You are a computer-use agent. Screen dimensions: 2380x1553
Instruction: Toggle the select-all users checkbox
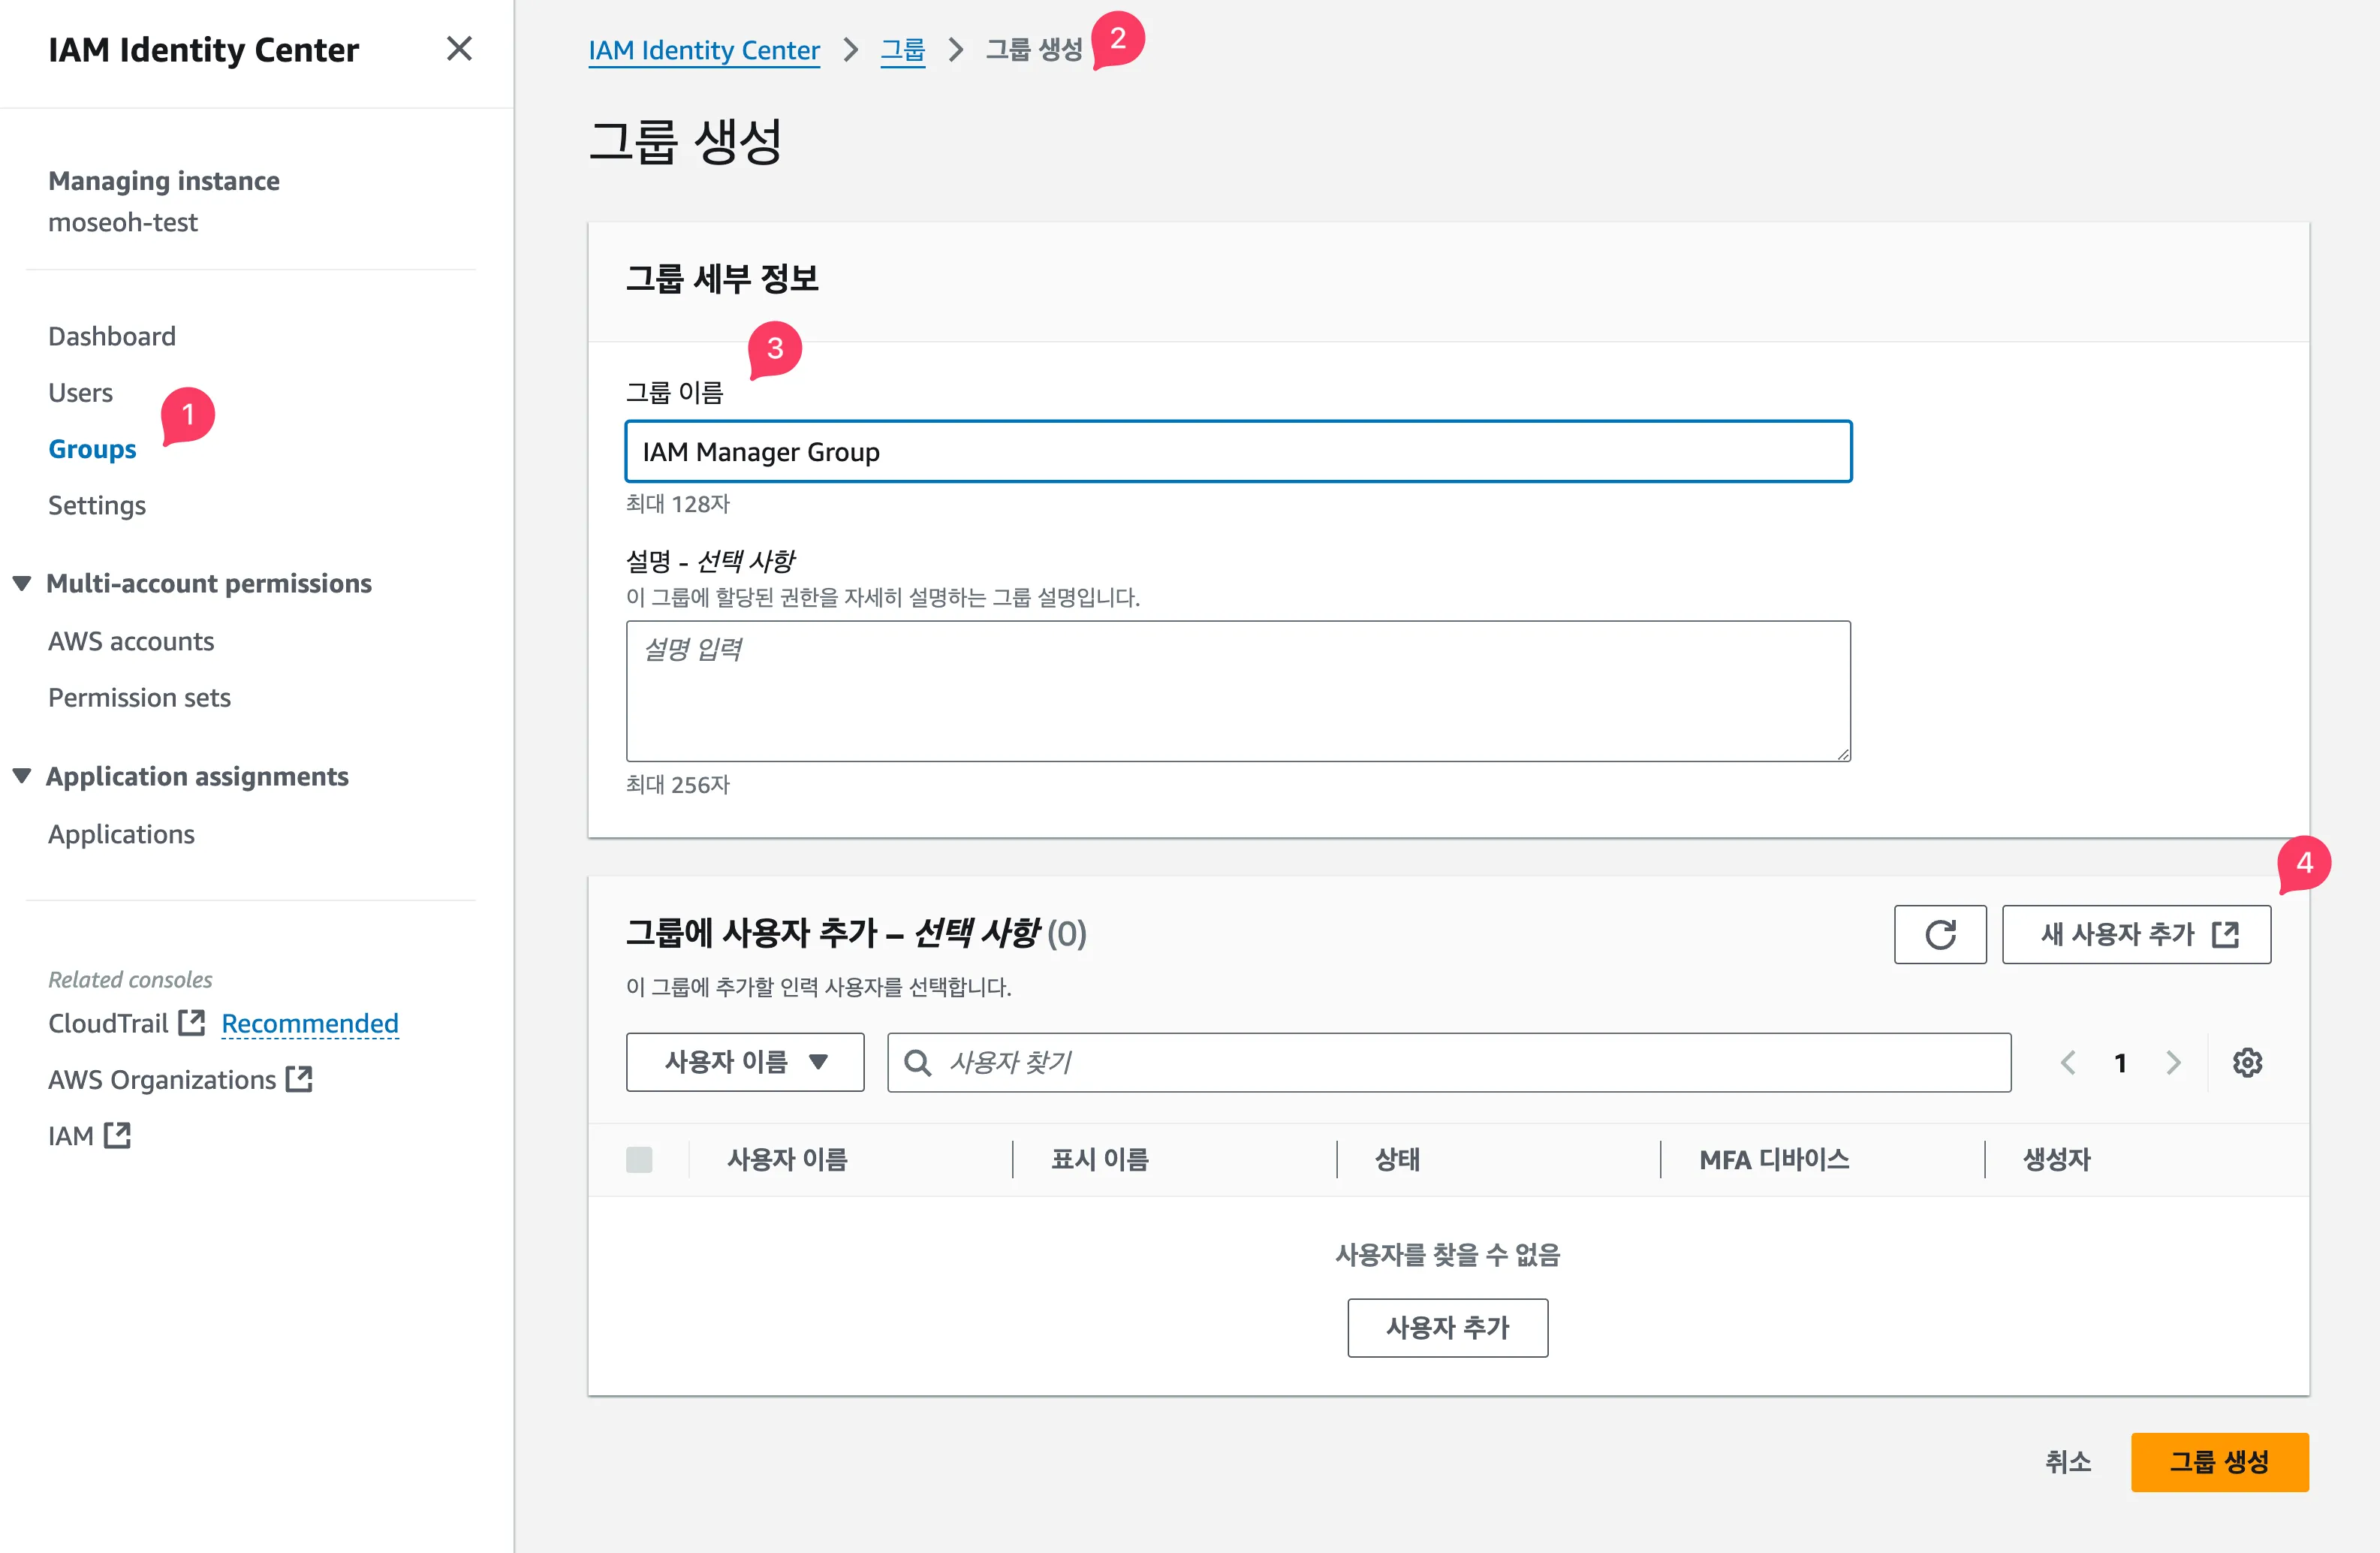[x=641, y=1159]
